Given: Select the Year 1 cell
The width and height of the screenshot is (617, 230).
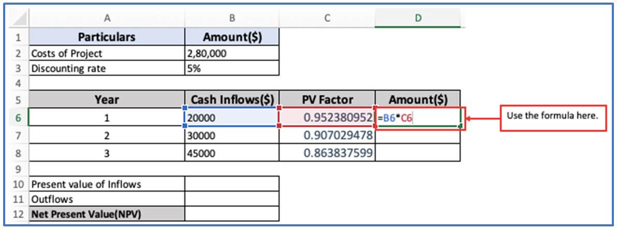Looking at the screenshot, I should (107, 118).
